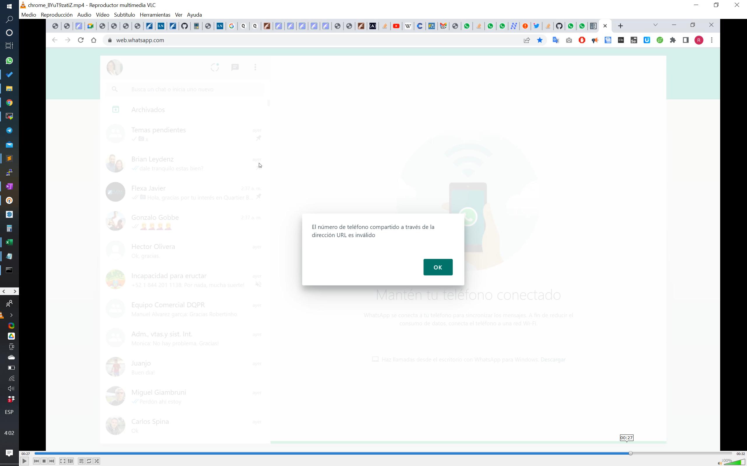Expand hidden tray icons chevron
Screen dimensions: 747x466
(11, 315)
